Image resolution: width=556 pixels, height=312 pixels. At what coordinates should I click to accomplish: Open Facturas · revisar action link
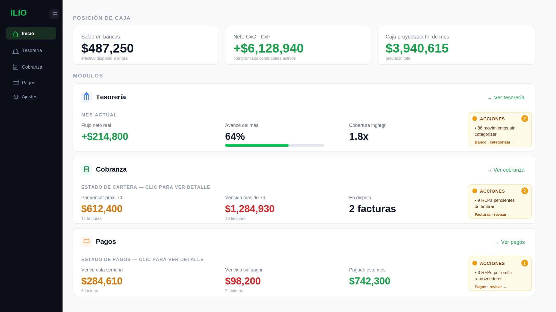493,214
